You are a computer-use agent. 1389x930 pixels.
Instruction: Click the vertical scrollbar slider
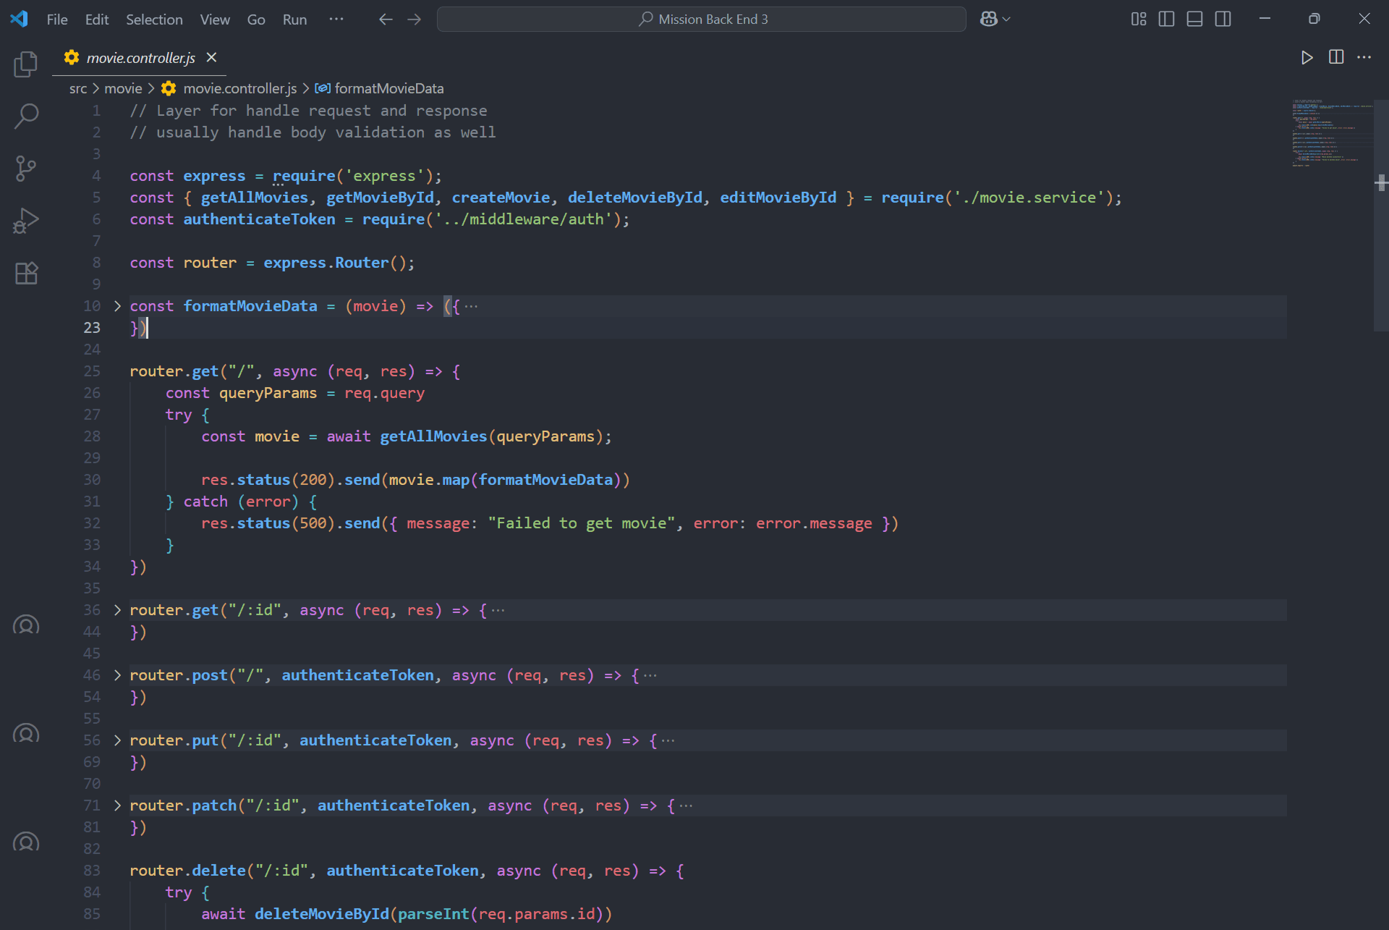[x=1381, y=215]
